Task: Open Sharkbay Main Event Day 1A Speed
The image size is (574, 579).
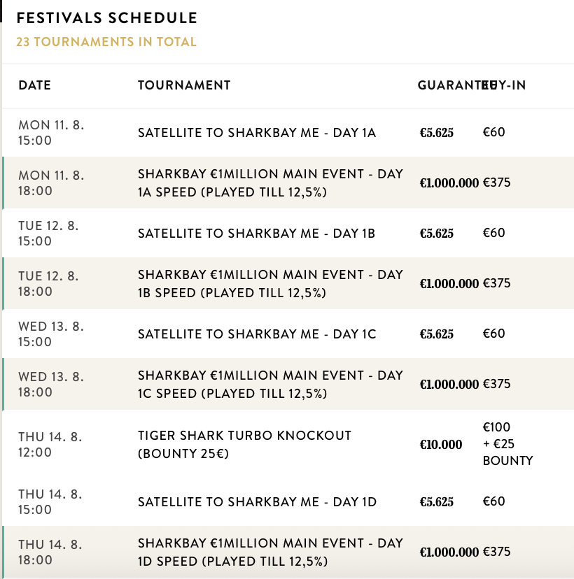Action: (270, 183)
